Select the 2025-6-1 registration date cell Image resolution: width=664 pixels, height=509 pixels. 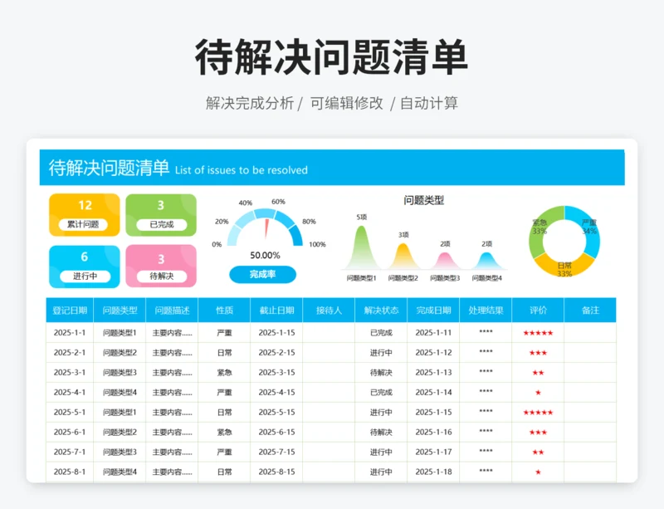coord(70,433)
